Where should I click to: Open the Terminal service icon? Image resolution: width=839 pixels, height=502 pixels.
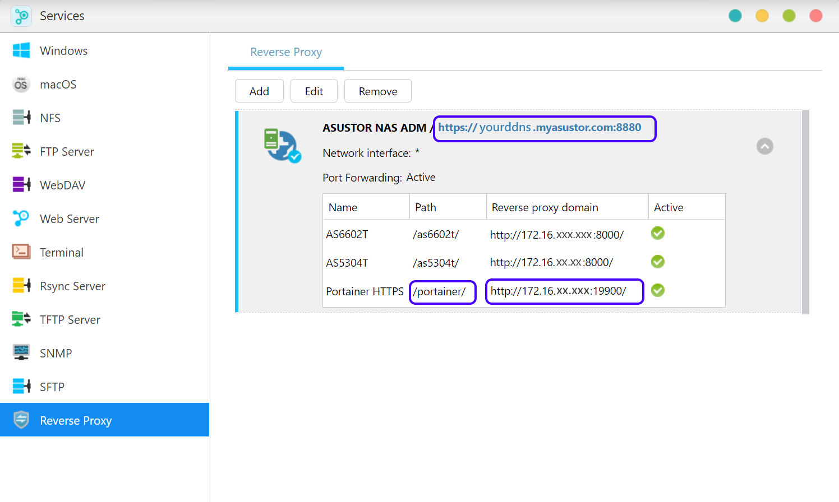[x=21, y=252]
